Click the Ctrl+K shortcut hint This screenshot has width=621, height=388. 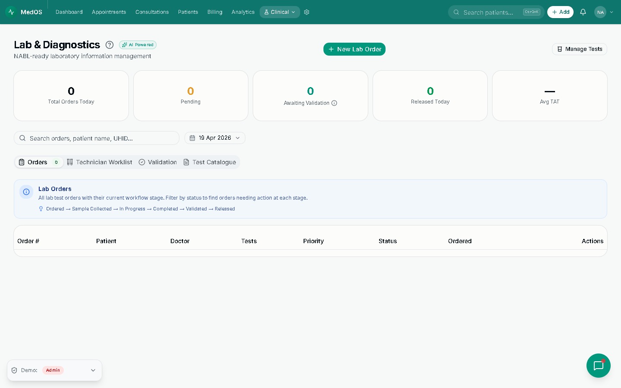531,12
